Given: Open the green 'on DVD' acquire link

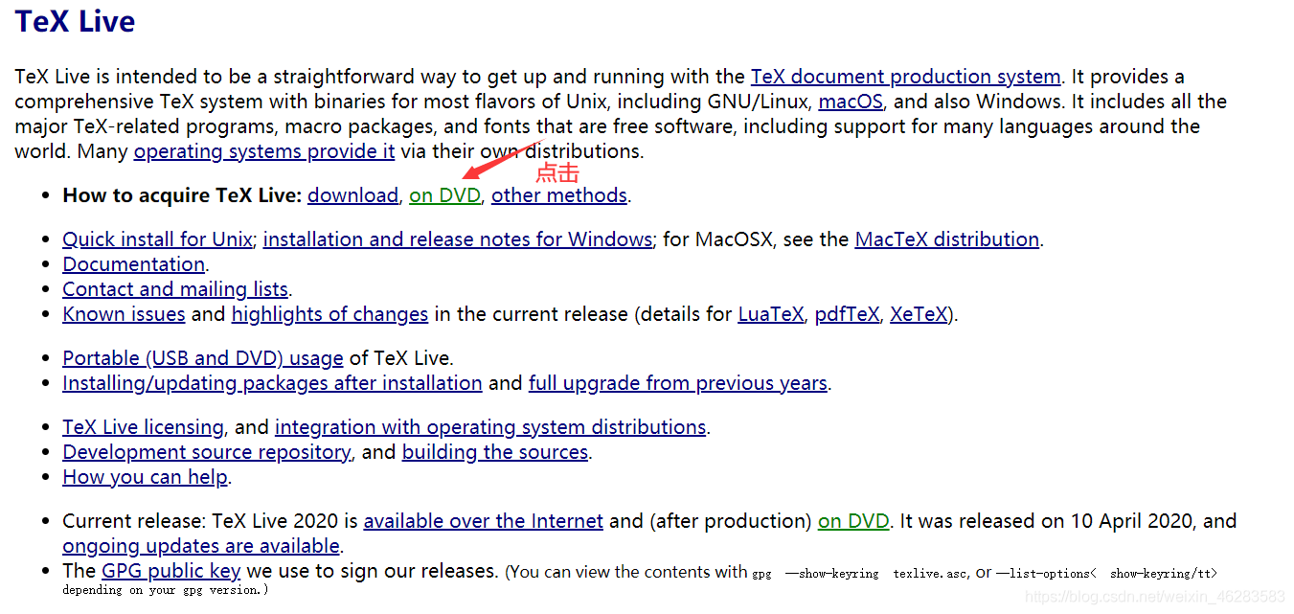Looking at the screenshot, I should click(444, 195).
